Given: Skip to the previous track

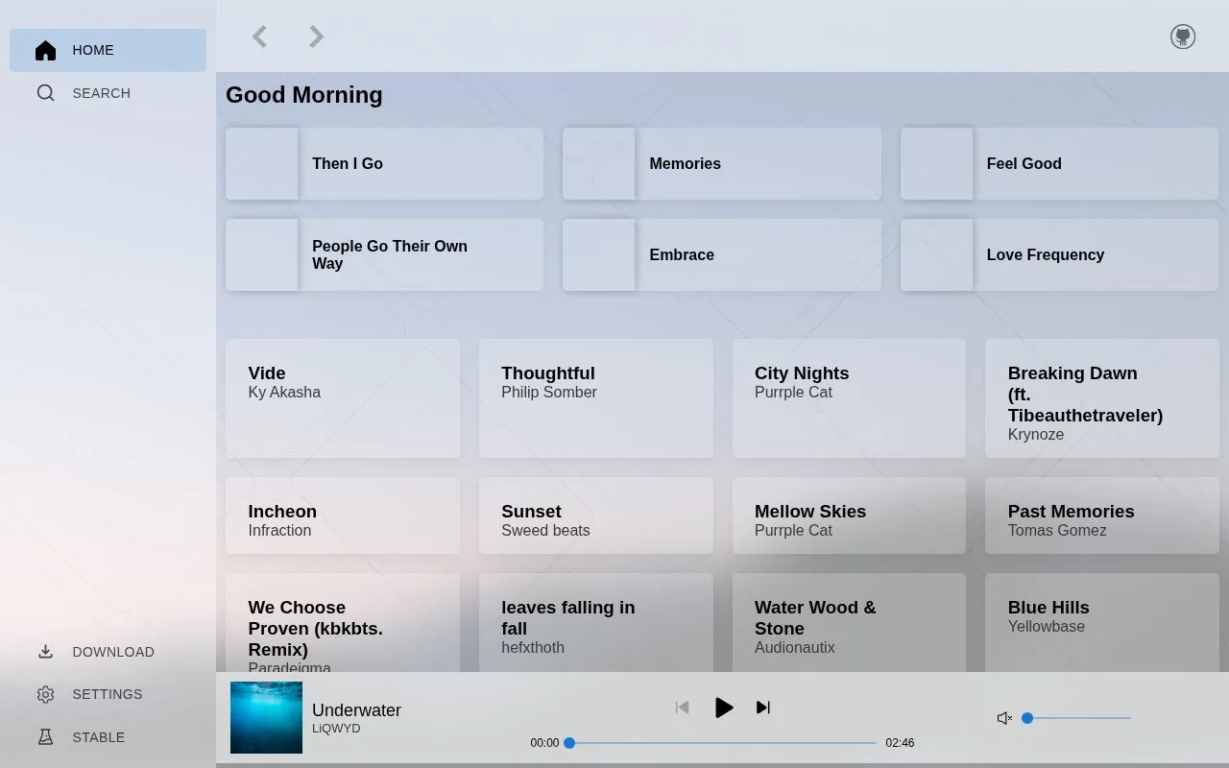Looking at the screenshot, I should pyautogui.click(x=683, y=708).
